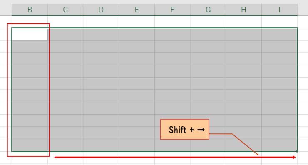Click the last shaded cell in column B
Image resolution: width=308 pixels, height=165 pixels.
30,145
